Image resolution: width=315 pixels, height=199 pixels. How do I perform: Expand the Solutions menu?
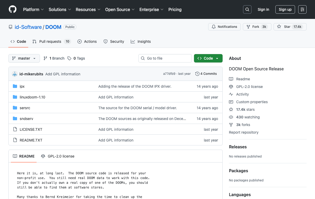point(60,9)
